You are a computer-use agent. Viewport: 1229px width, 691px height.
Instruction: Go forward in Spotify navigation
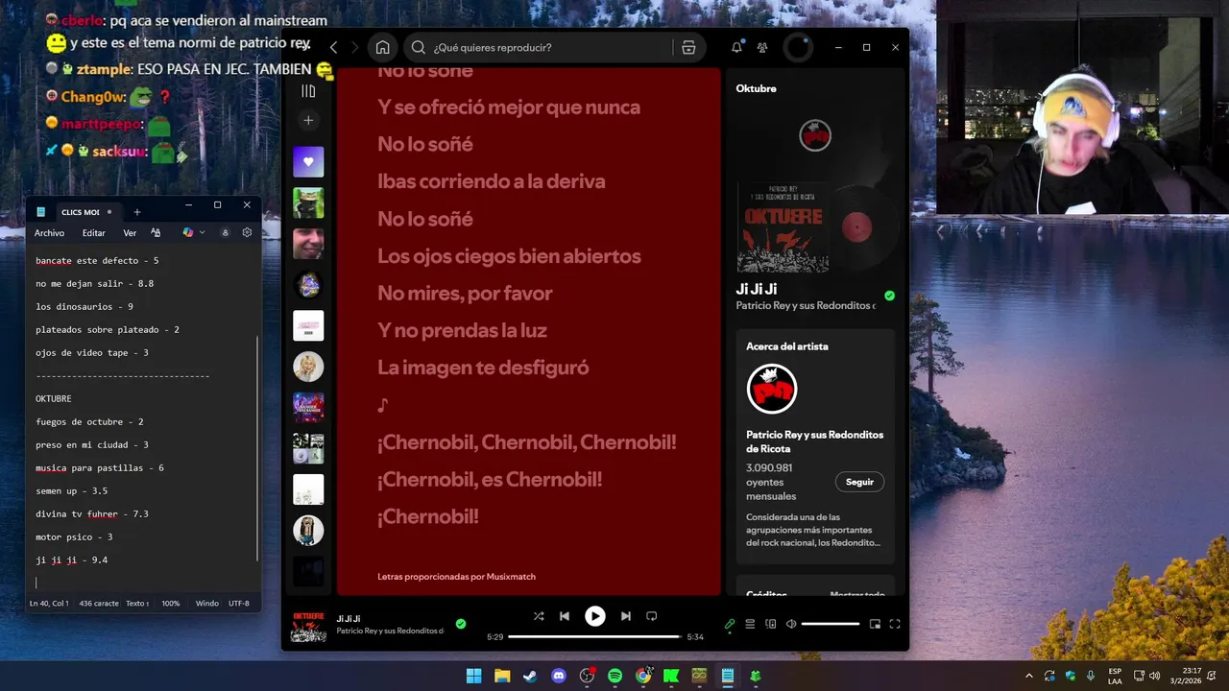click(x=355, y=47)
